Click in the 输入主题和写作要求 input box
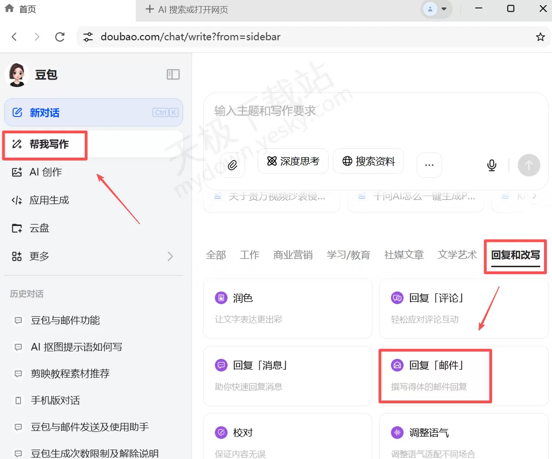 [x=375, y=111]
